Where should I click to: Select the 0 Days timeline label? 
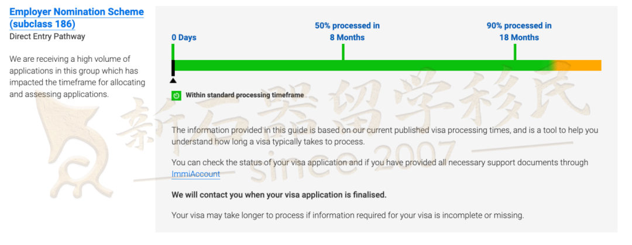click(184, 38)
